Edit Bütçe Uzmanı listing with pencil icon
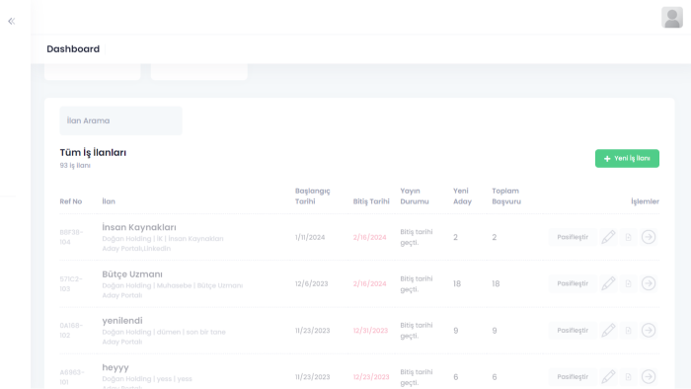The image size is (691, 389). pos(609,283)
